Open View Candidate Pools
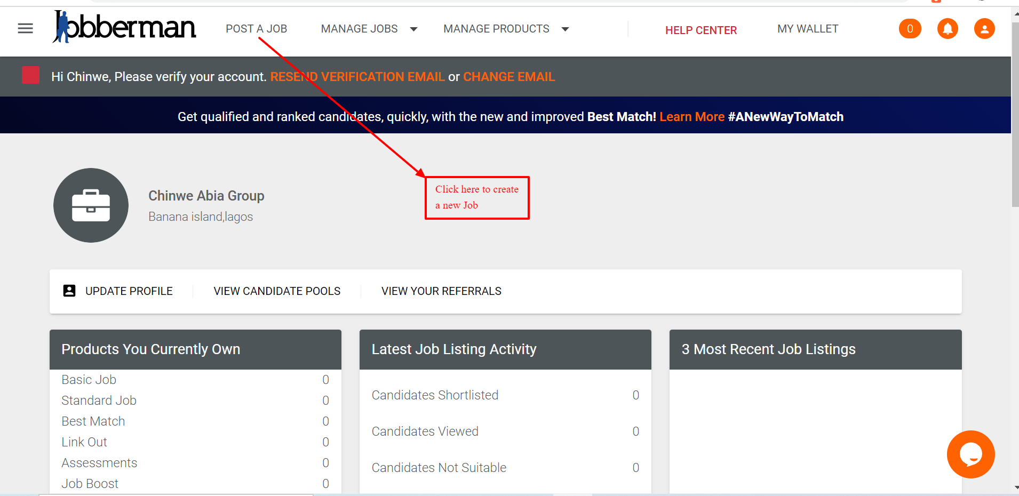Viewport: 1019px width, 496px height. (277, 291)
